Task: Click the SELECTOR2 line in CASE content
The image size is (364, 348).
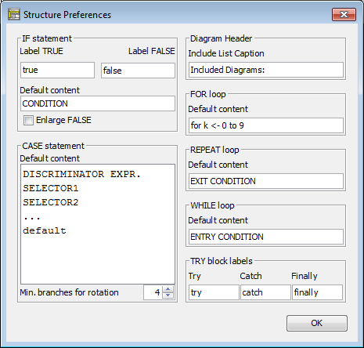Action: pos(51,202)
